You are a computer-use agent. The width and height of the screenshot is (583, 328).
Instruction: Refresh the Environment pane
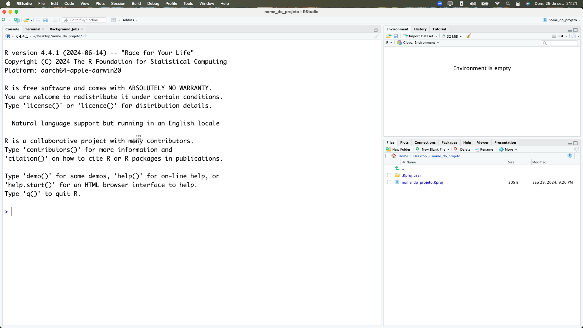pos(574,36)
